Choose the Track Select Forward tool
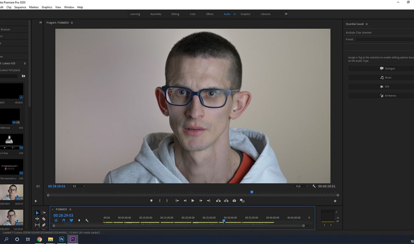 (x=44, y=213)
